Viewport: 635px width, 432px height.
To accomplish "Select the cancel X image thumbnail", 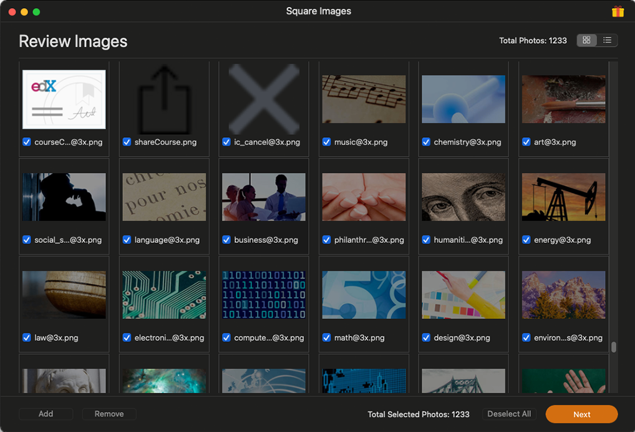I will pyautogui.click(x=264, y=99).
